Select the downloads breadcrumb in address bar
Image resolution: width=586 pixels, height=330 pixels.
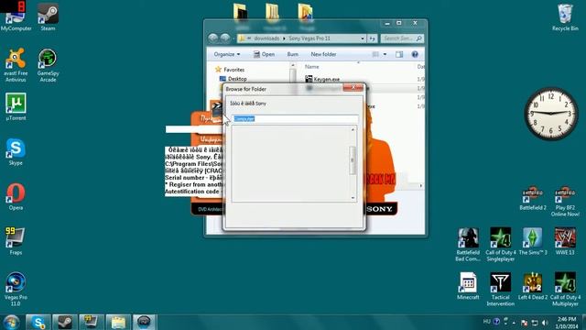click(266, 38)
